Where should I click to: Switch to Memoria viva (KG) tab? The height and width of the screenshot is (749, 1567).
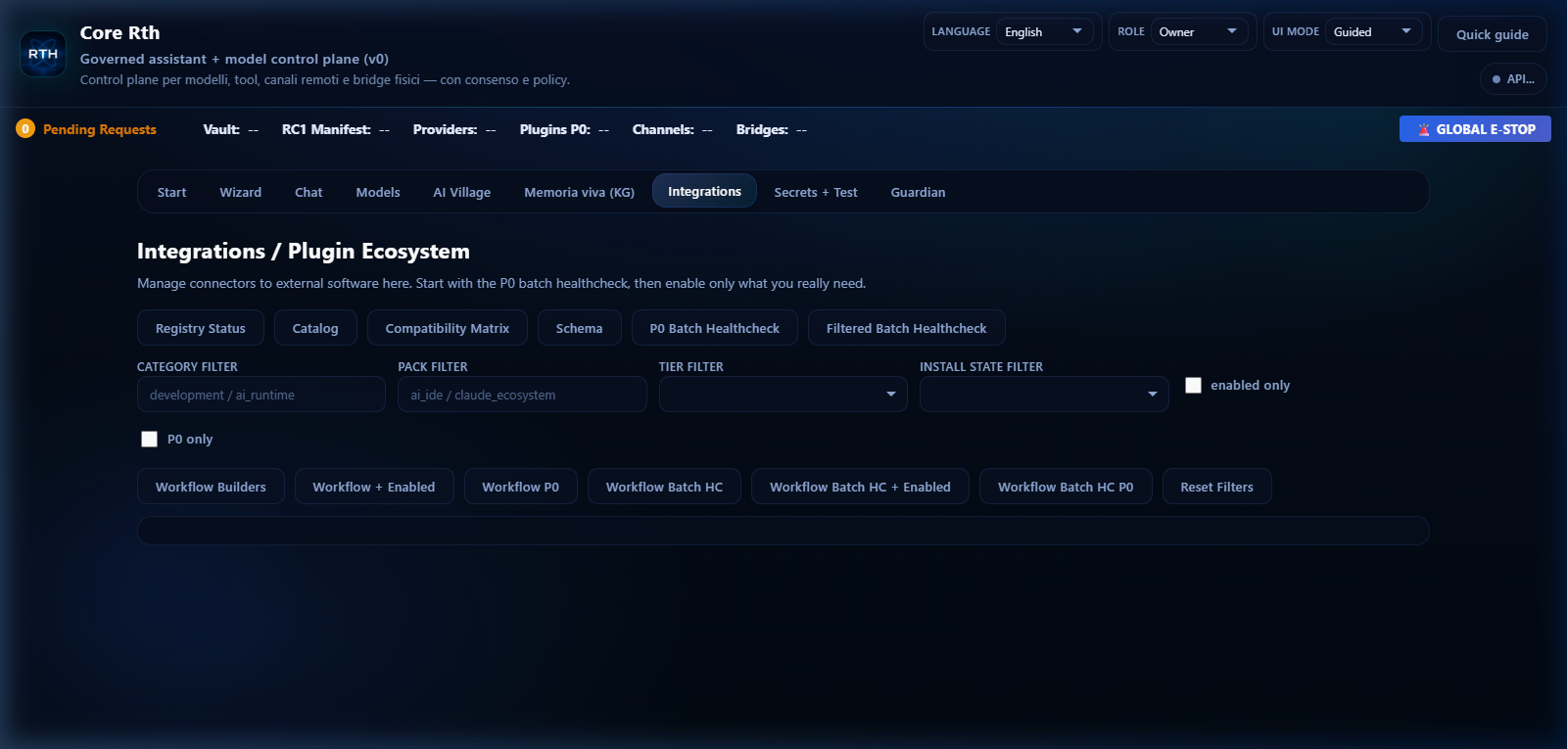click(579, 192)
